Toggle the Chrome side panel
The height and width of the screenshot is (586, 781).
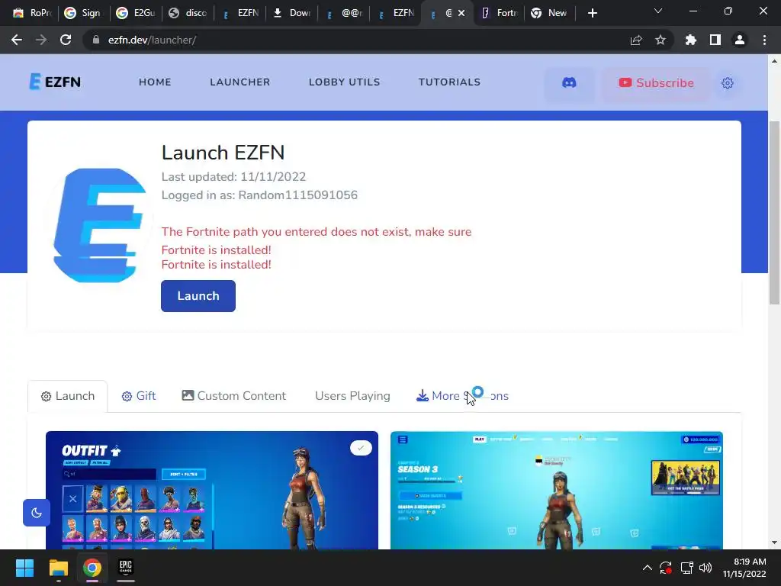click(715, 40)
